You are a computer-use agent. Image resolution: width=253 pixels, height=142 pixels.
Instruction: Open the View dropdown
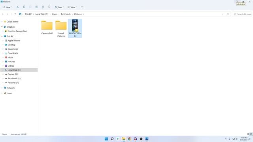(72, 7)
